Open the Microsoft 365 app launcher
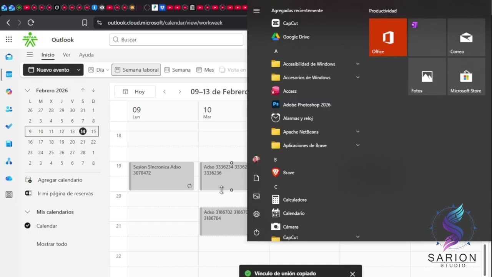The image size is (492, 277). coord(9,39)
